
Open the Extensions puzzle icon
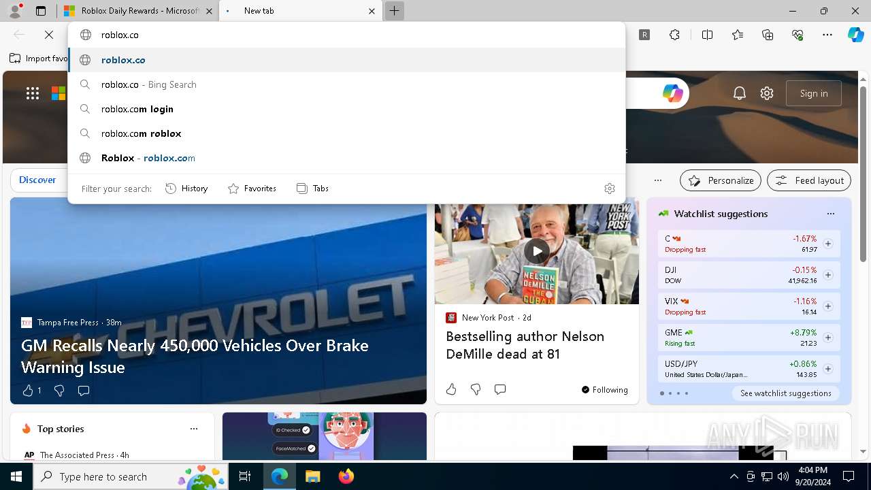[674, 35]
